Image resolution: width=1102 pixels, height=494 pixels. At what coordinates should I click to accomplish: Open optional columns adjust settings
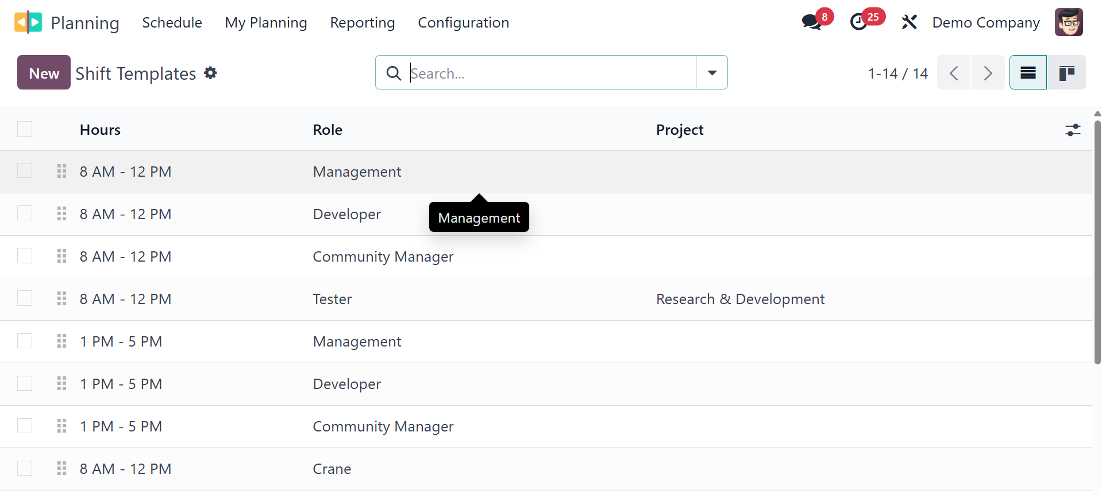point(1073,130)
